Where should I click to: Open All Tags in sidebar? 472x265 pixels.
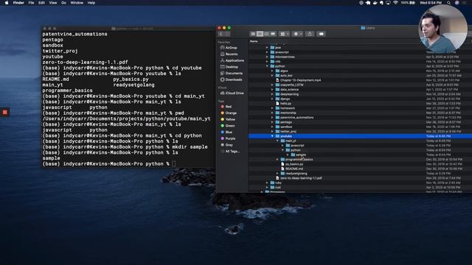click(230, 152)
